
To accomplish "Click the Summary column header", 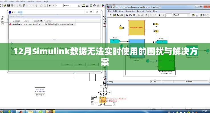I will (48, 21).
